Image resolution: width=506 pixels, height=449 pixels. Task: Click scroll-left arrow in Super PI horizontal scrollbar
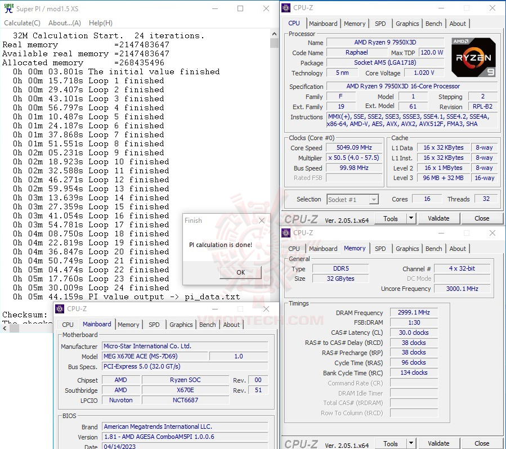(5, 329)
